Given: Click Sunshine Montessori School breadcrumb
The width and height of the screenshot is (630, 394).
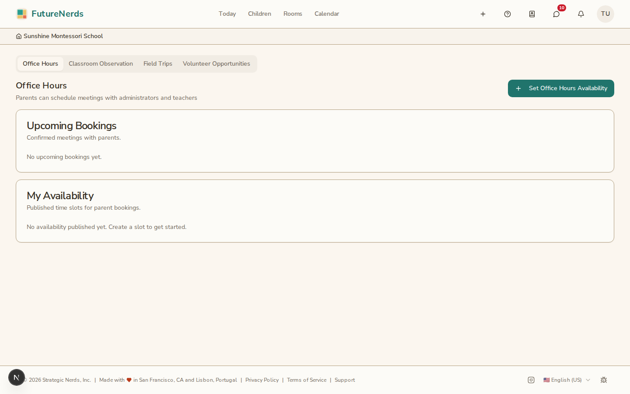Looking at the screenshot, I should (x=63, y=36).
